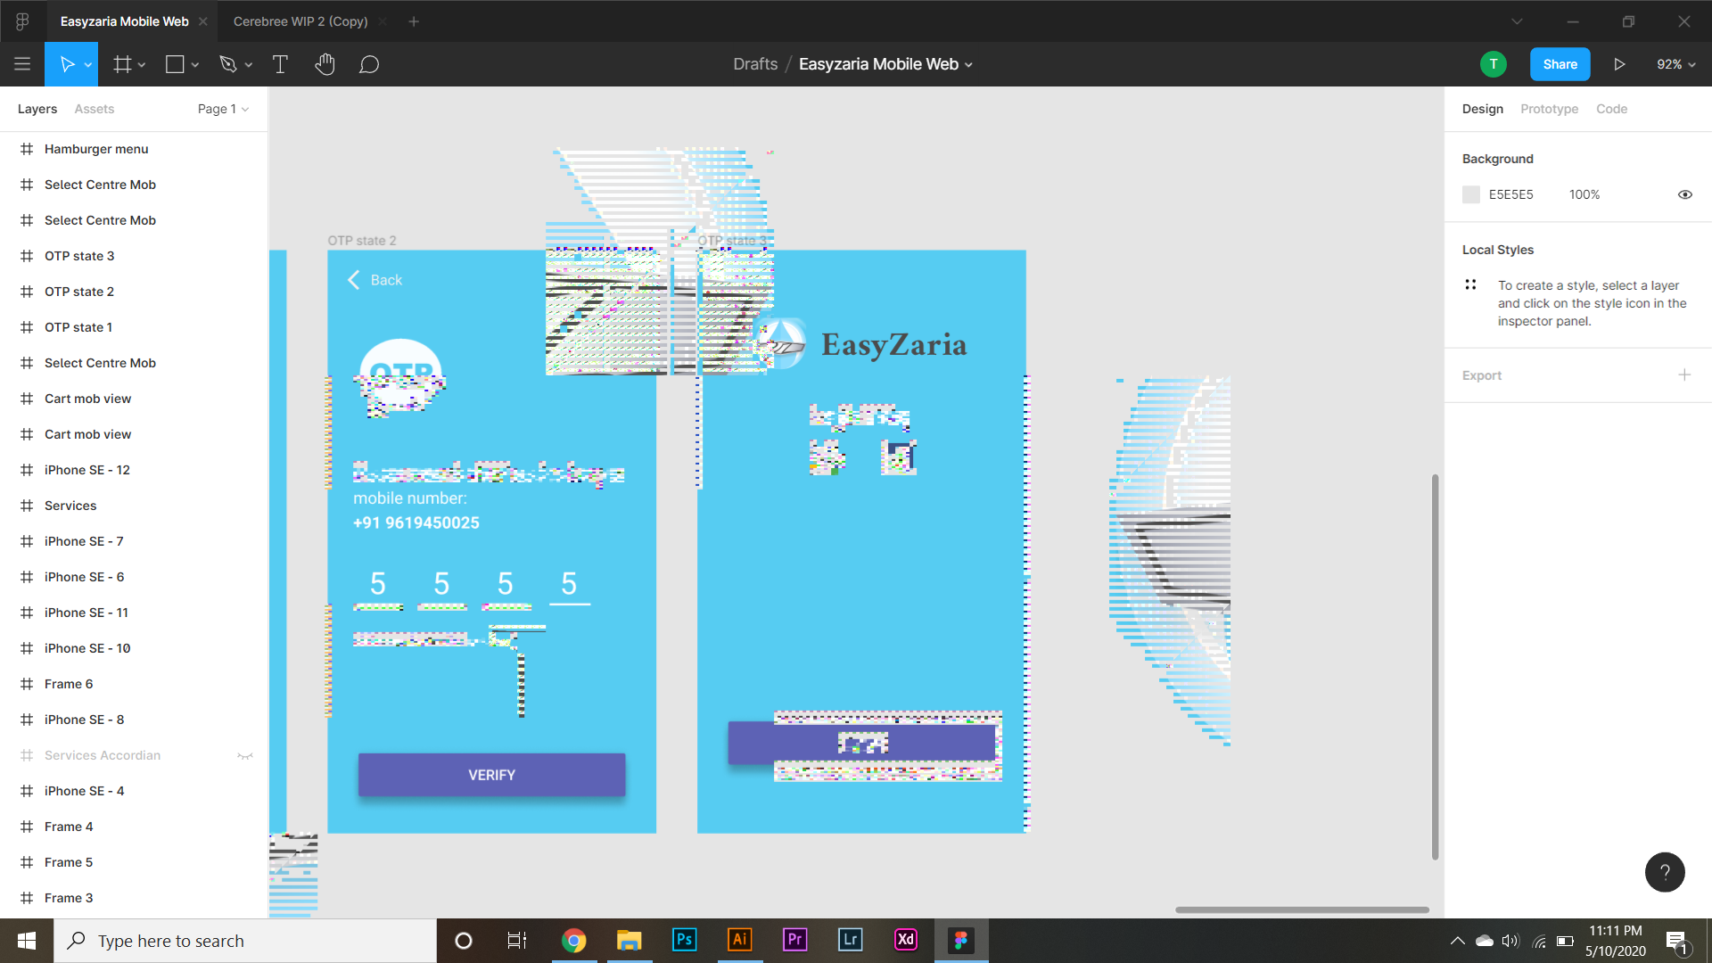
Task: Close the Easyzaria Mobile Web tab
Action: [203, 21]
